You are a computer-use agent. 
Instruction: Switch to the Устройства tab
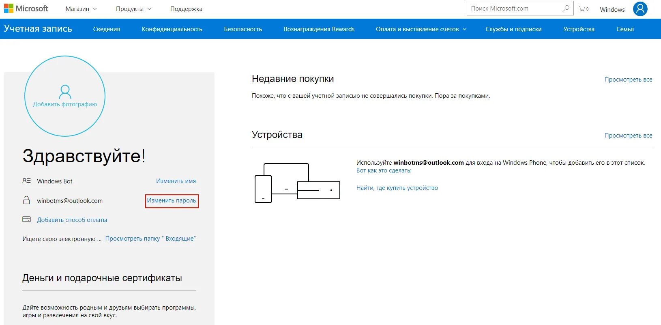(579, 29)
